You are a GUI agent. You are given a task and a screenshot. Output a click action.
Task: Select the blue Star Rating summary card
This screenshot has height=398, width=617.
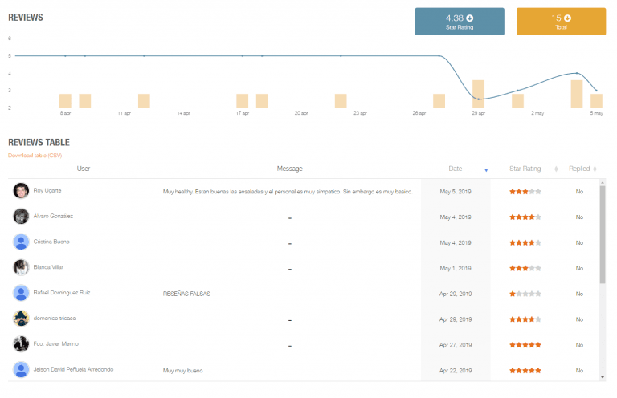click(x=460, y=22)
